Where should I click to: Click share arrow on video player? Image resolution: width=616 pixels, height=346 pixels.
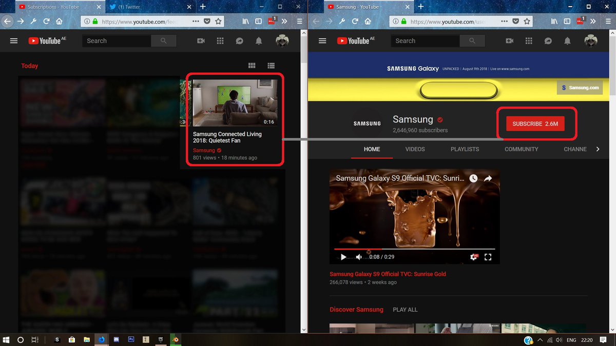coord(488,178)
